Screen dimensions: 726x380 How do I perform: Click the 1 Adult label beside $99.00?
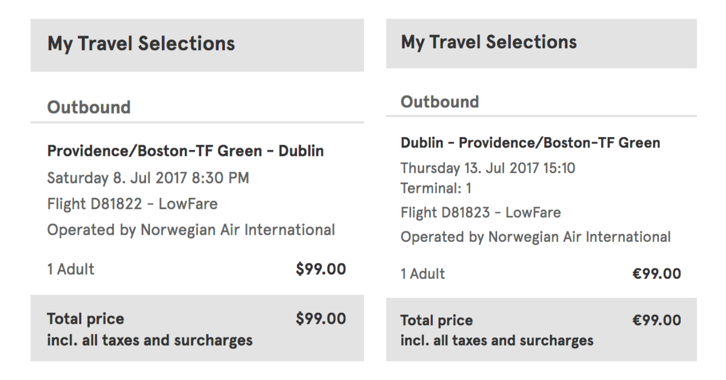click(x=71, y=269)
